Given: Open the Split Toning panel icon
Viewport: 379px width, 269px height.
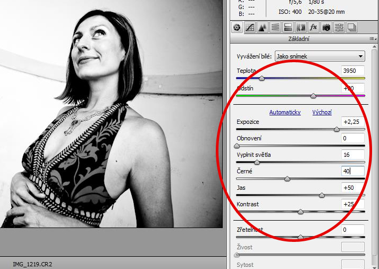Looking at the screenshot, I should (288, 28).
